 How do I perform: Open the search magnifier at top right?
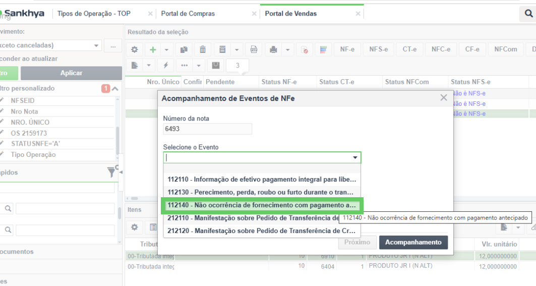coord(528,14)
